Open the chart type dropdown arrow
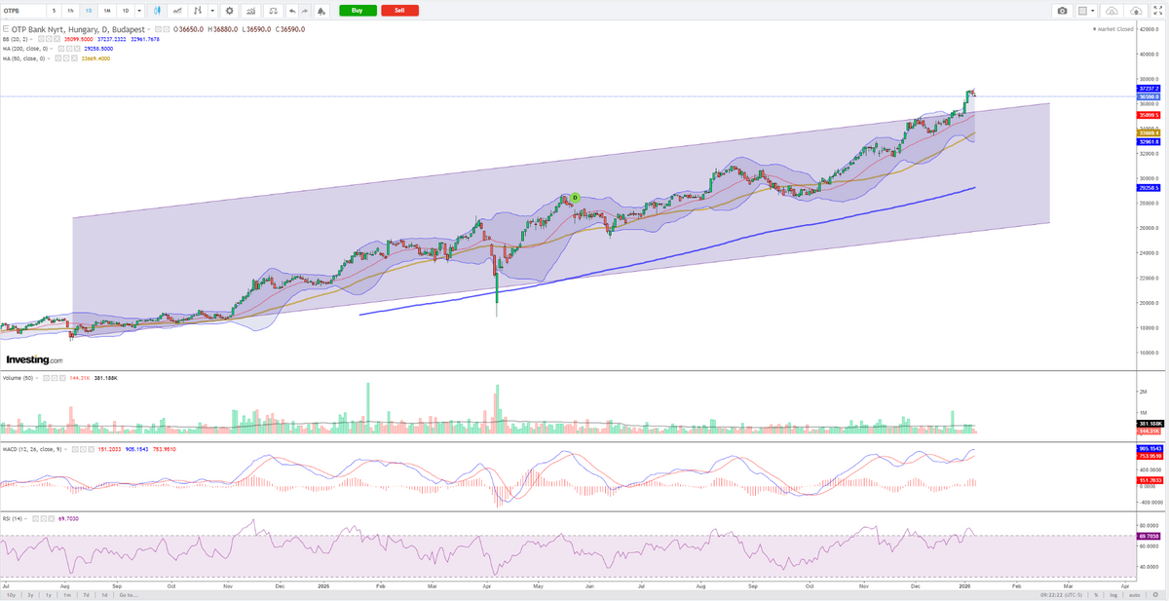Image resolution: width=1169 pixels, height=601 pixels. 212,10
